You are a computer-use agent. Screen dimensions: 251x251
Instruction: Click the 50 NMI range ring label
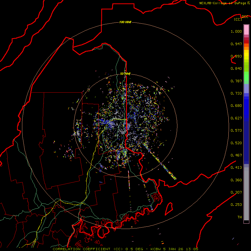point(125,74)
